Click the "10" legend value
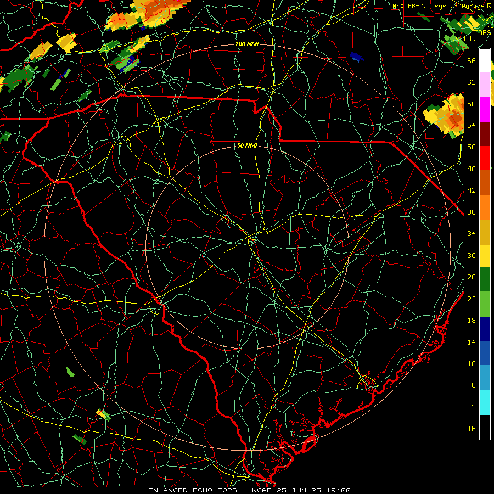 click(x=471, y=363)
